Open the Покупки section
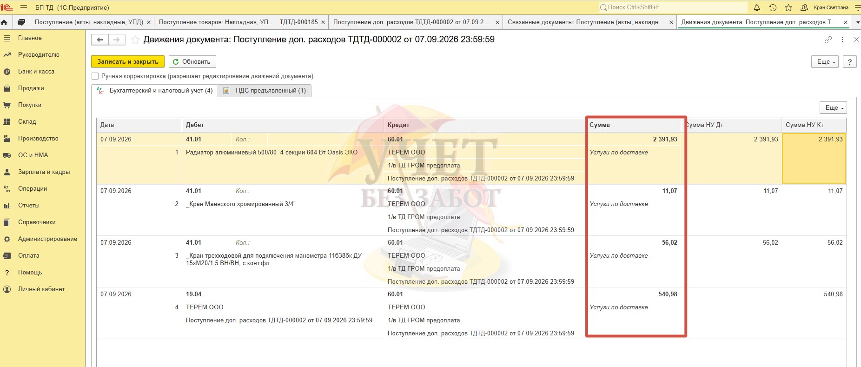 click(30, 105)
